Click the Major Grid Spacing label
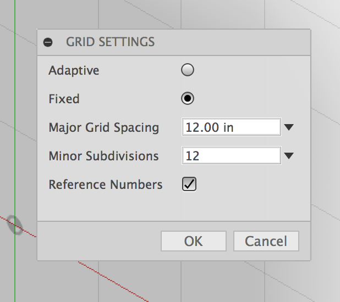 [103, 128]
